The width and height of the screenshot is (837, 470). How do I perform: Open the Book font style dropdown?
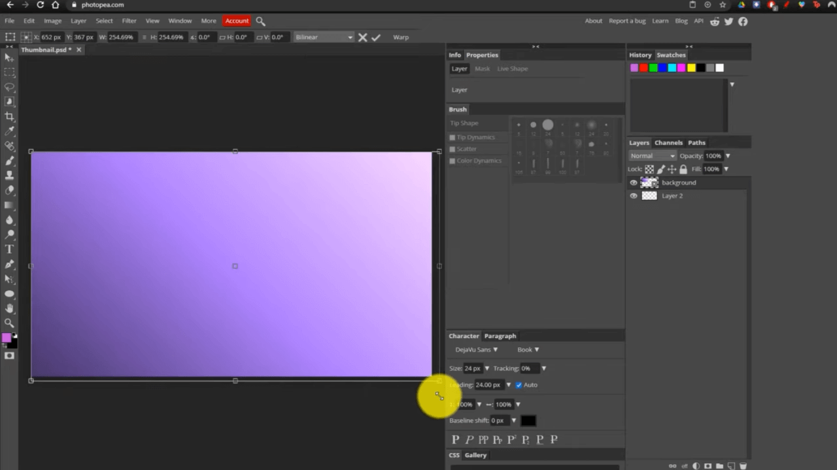pos(528,350)
